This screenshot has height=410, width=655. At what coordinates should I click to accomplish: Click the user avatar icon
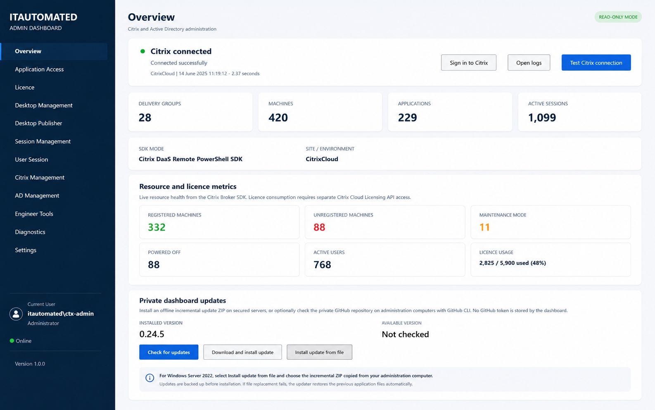coord(16,314)
